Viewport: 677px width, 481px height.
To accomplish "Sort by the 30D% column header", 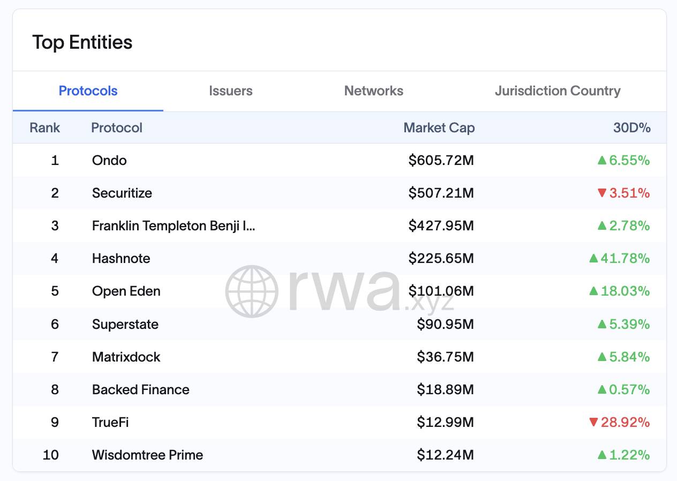I will (x=632, y=127).
